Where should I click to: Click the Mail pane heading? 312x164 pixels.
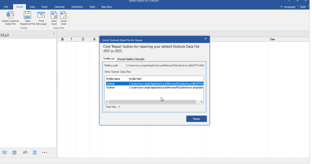coord(5,35)
